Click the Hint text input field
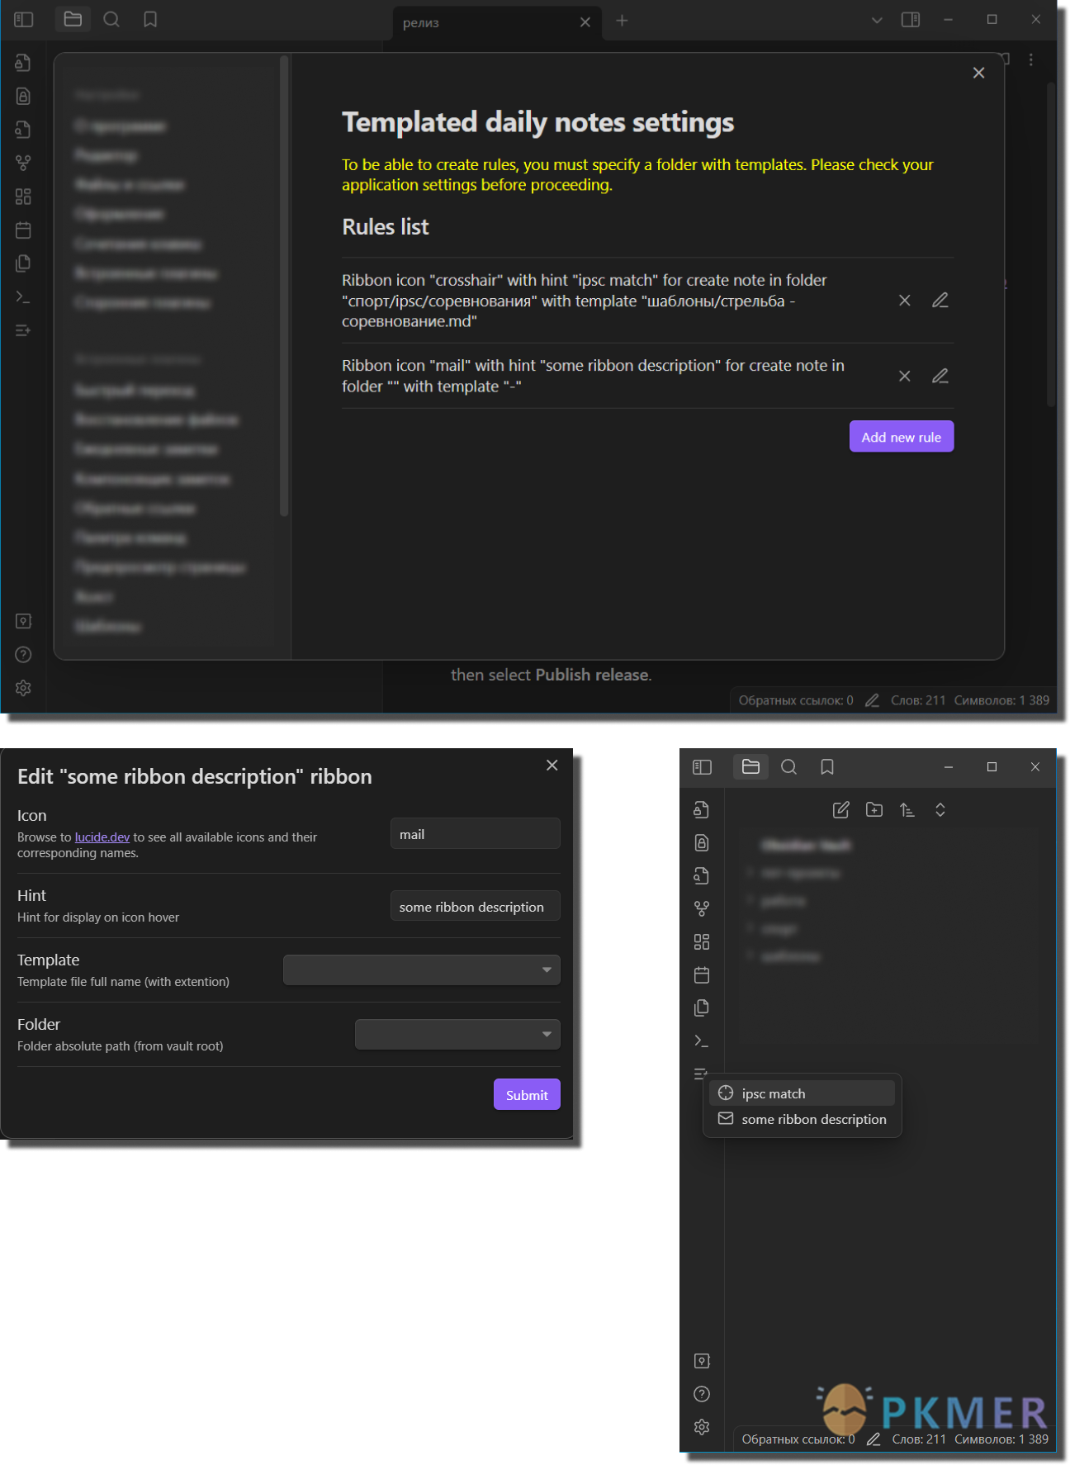The image size is (1070, 1465). pyautogui.click(x=475, y=907)
